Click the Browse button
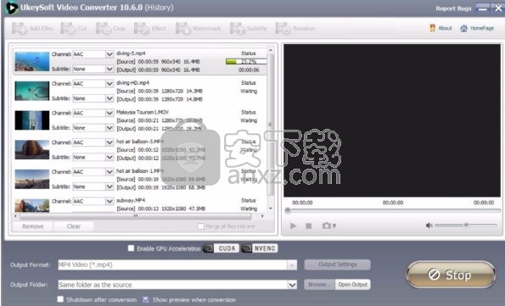This screenshot has width=505, height=306. (x=319, y=285)
